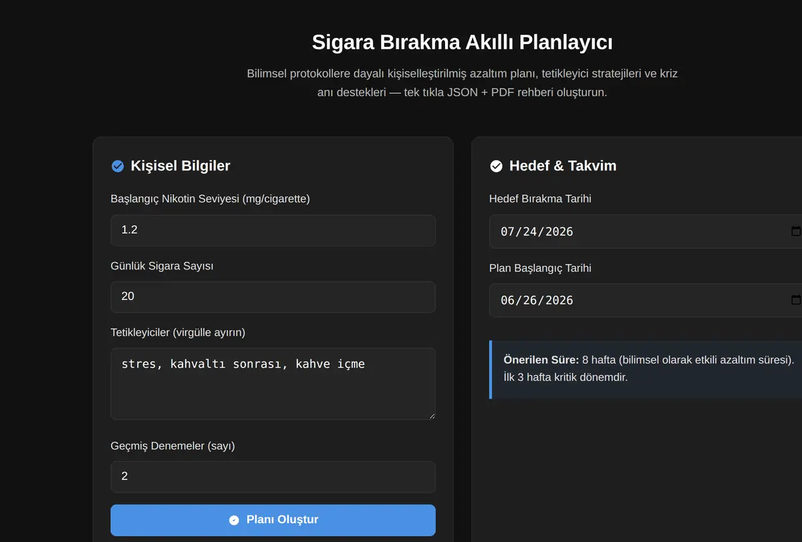The image size is (802, 542).
Task: Click the Hedef & Takvim section title
Action: tap(563, 166)
